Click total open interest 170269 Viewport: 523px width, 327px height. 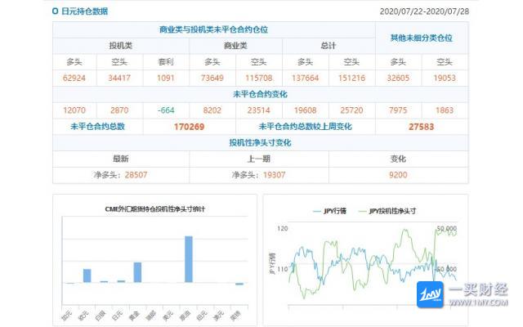coord(189,127)
